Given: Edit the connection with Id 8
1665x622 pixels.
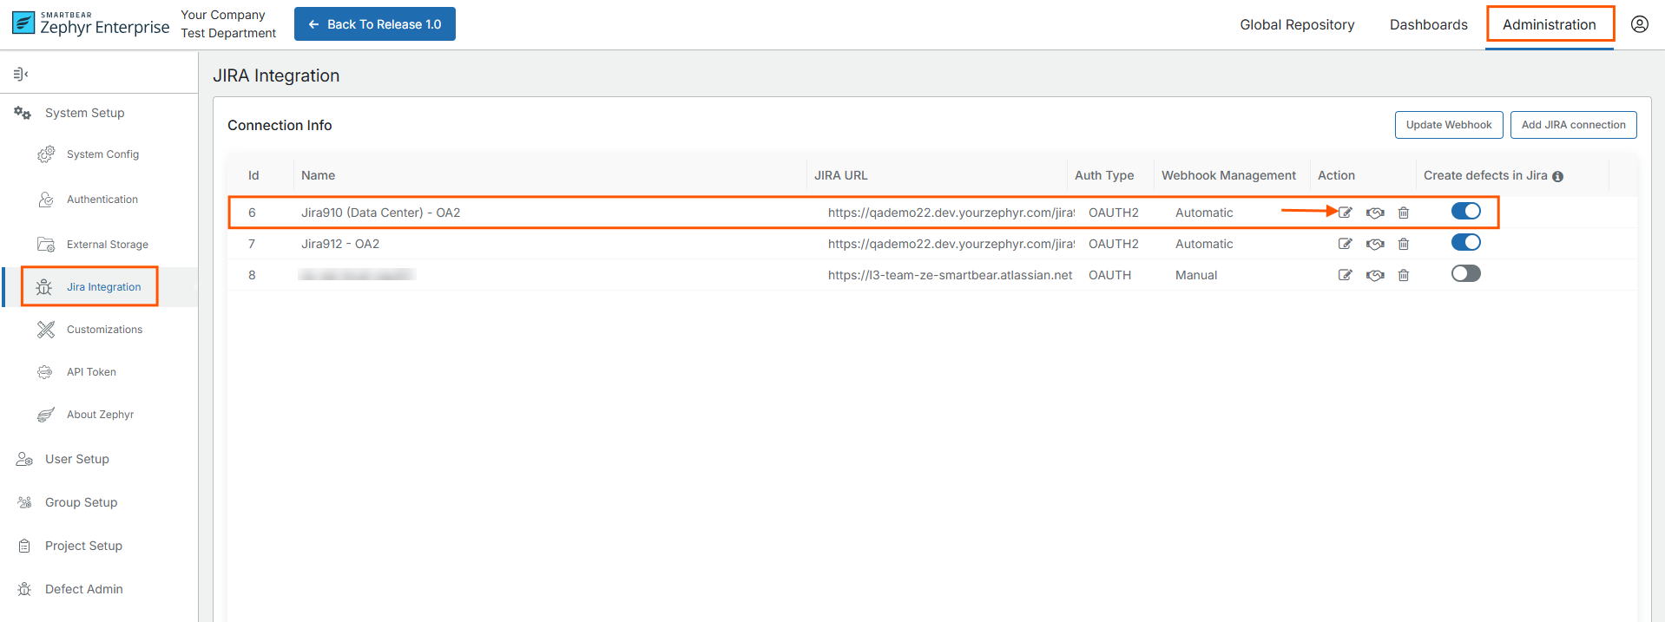Looking at the screenshot, I should click(1345, 275).
